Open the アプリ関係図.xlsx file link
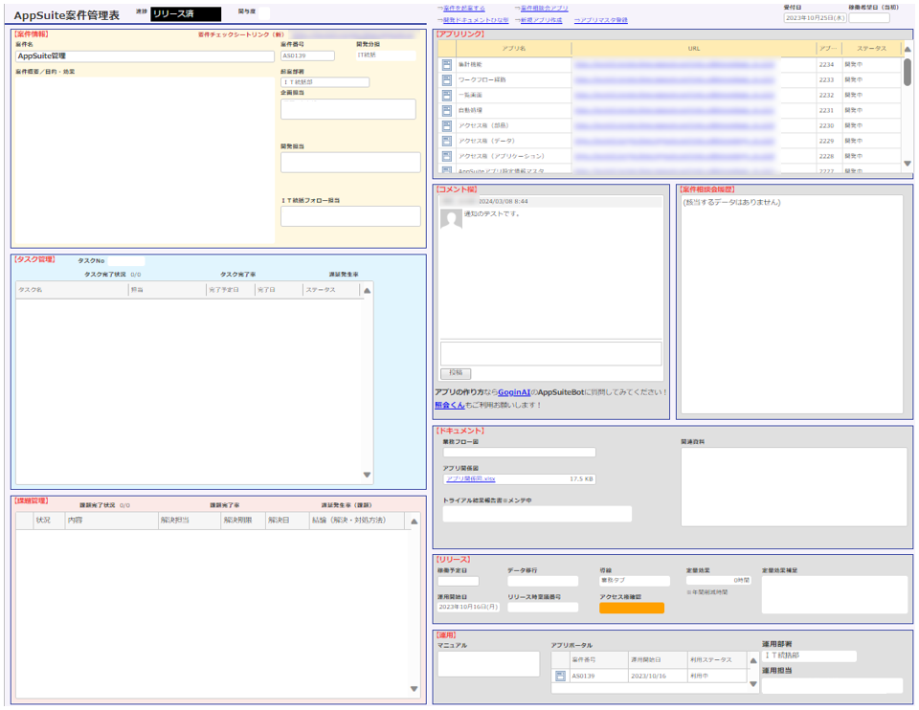919x710 pixels. click(x=470, y=479)
